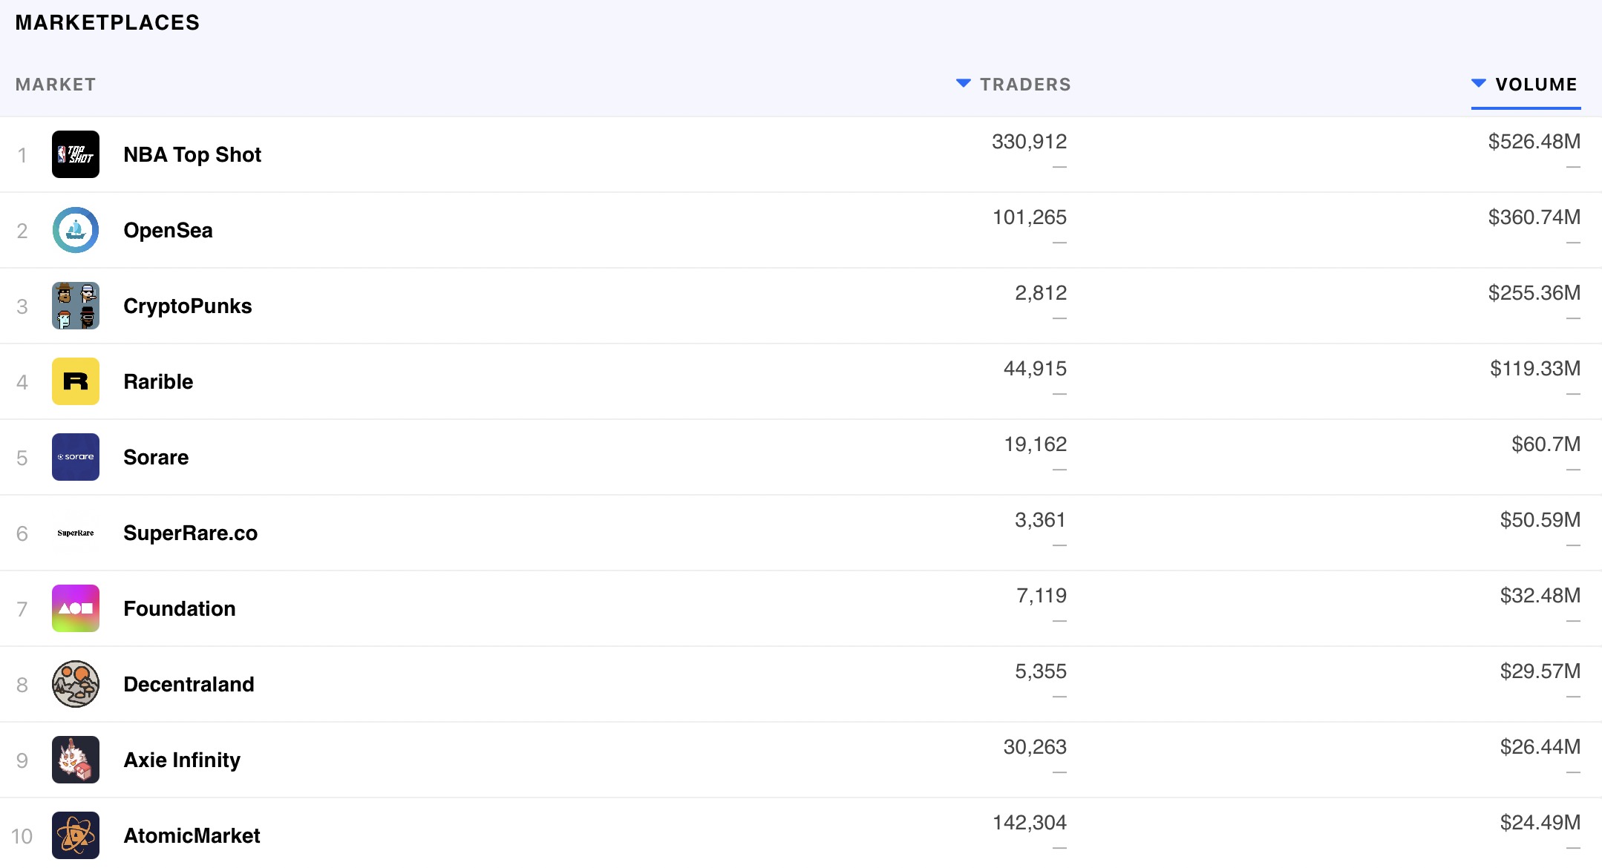Viewport: 1602px width, 868px height.
Task: Click the 5,355 traders value
Action: (1041, 671)
